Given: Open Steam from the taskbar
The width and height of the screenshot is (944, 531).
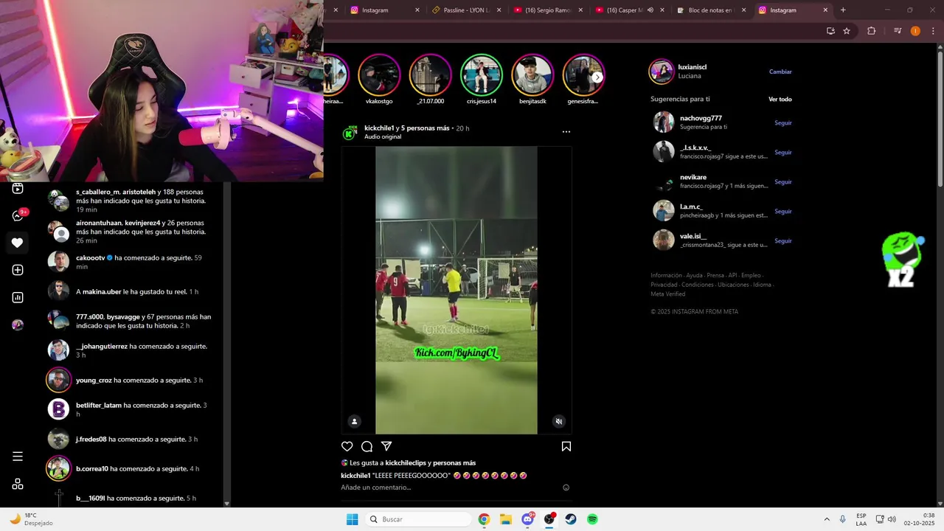Looking at the screenshot, I should click(x=571, y=519).
